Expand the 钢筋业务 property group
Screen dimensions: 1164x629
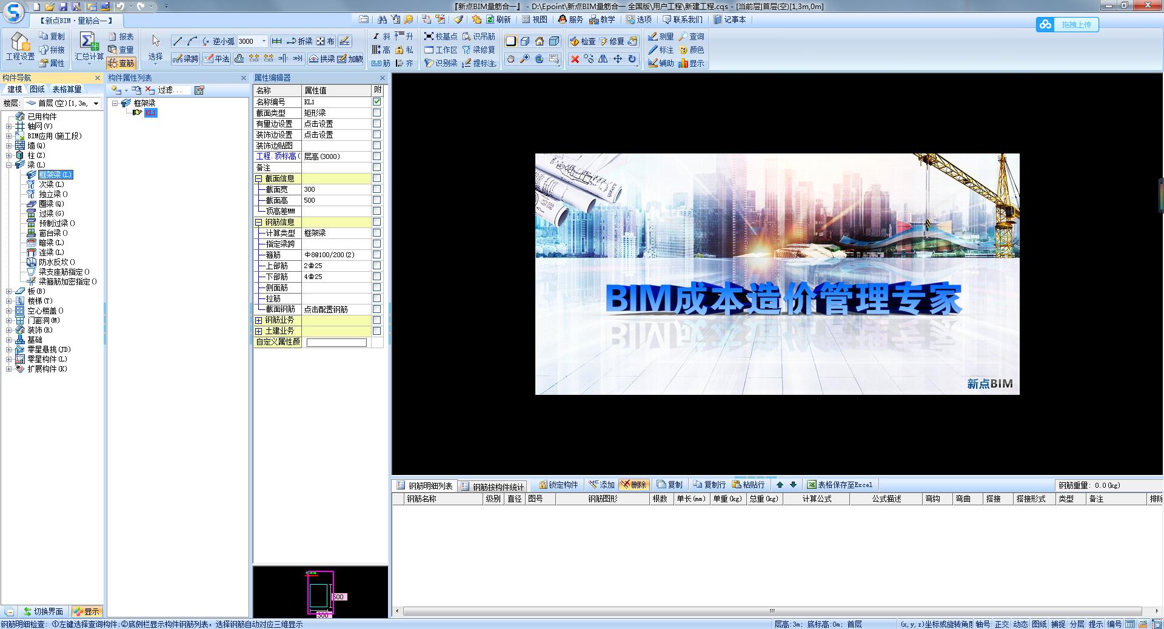pos(259,320)
